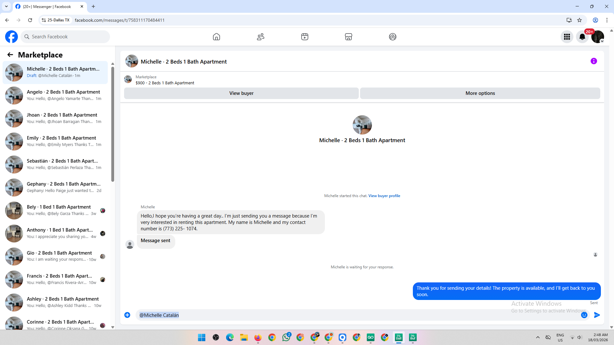Screen dimensions: 614x345
Task: Open Chrome profile icon
Action: tap(595, 20)
